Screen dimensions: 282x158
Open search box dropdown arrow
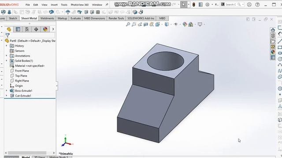(243, 5)
